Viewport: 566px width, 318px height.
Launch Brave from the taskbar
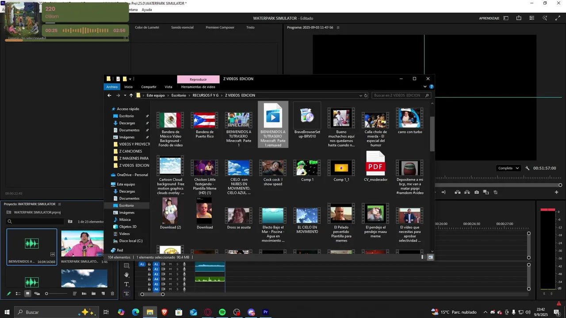coord(164,312)
